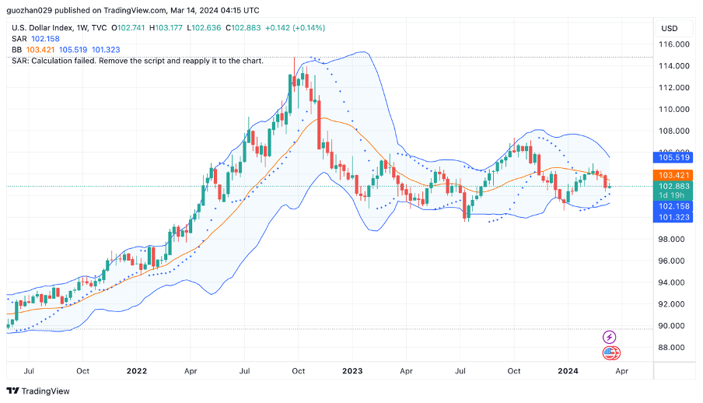Click the 101.323 lower band price label
This screenshot has width=703, height=403.
coord(674,217)
